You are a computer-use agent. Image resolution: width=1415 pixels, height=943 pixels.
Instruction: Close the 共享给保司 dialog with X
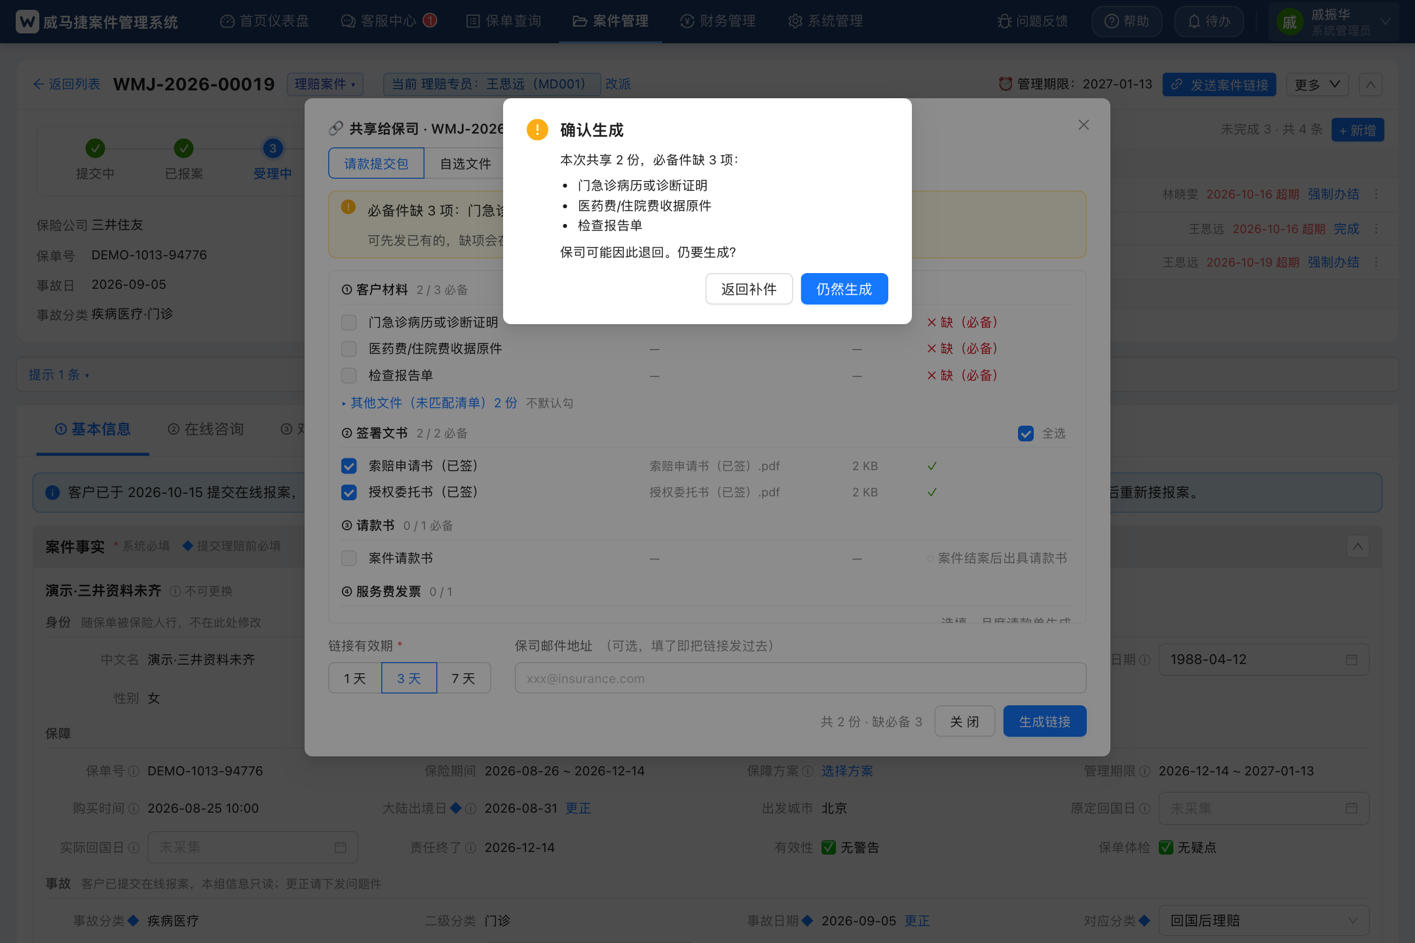pos(1084,125)
